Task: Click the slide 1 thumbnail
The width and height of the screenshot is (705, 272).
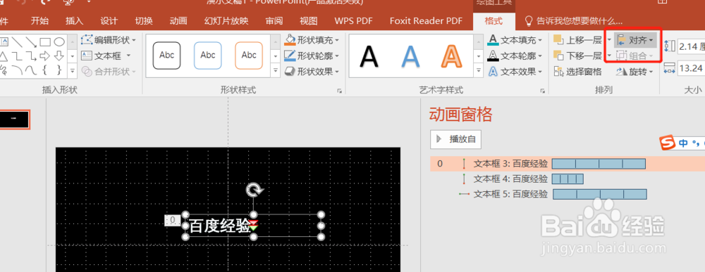Action: (14, 119)
